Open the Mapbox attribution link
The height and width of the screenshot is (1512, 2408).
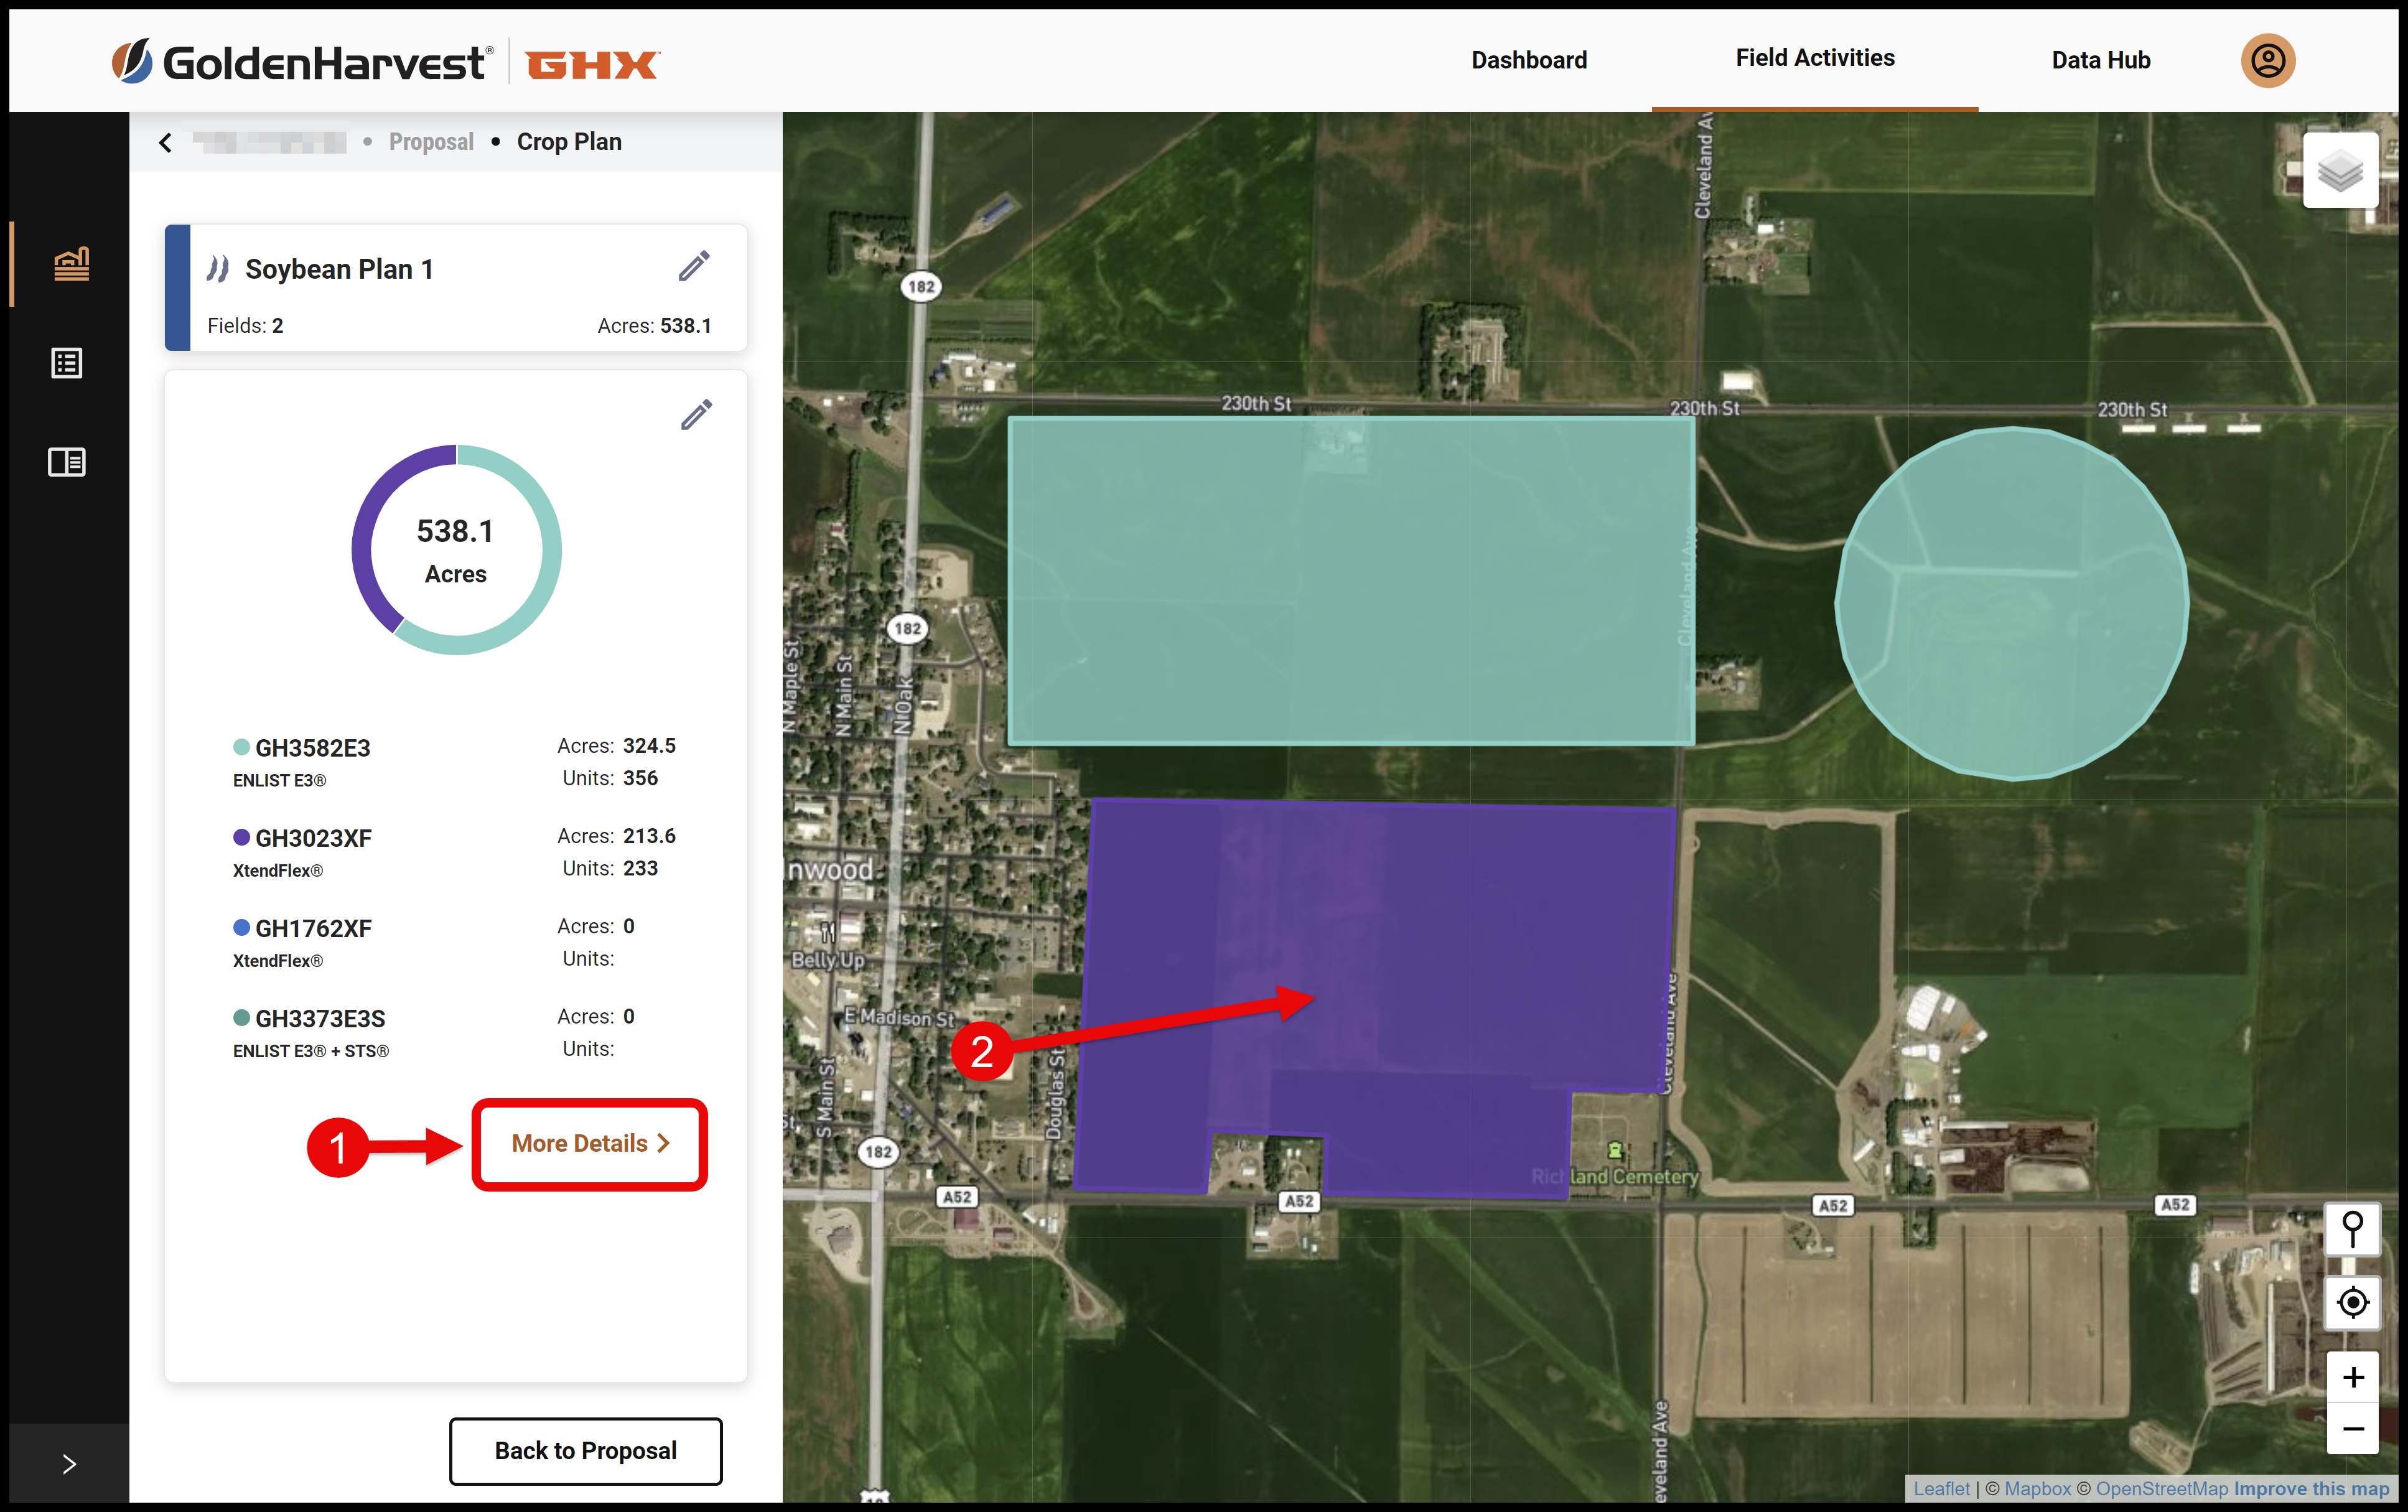coord(2037,1489)
